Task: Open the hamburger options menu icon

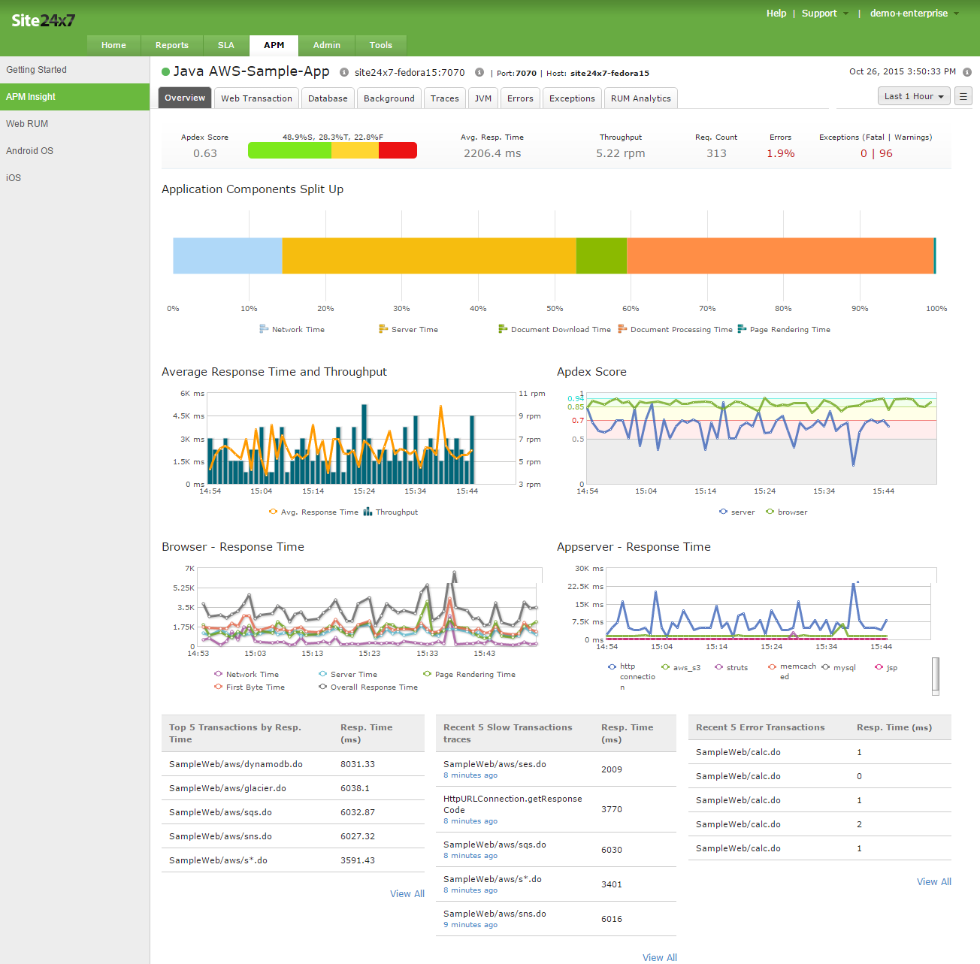Action: [x=963, y=96]
